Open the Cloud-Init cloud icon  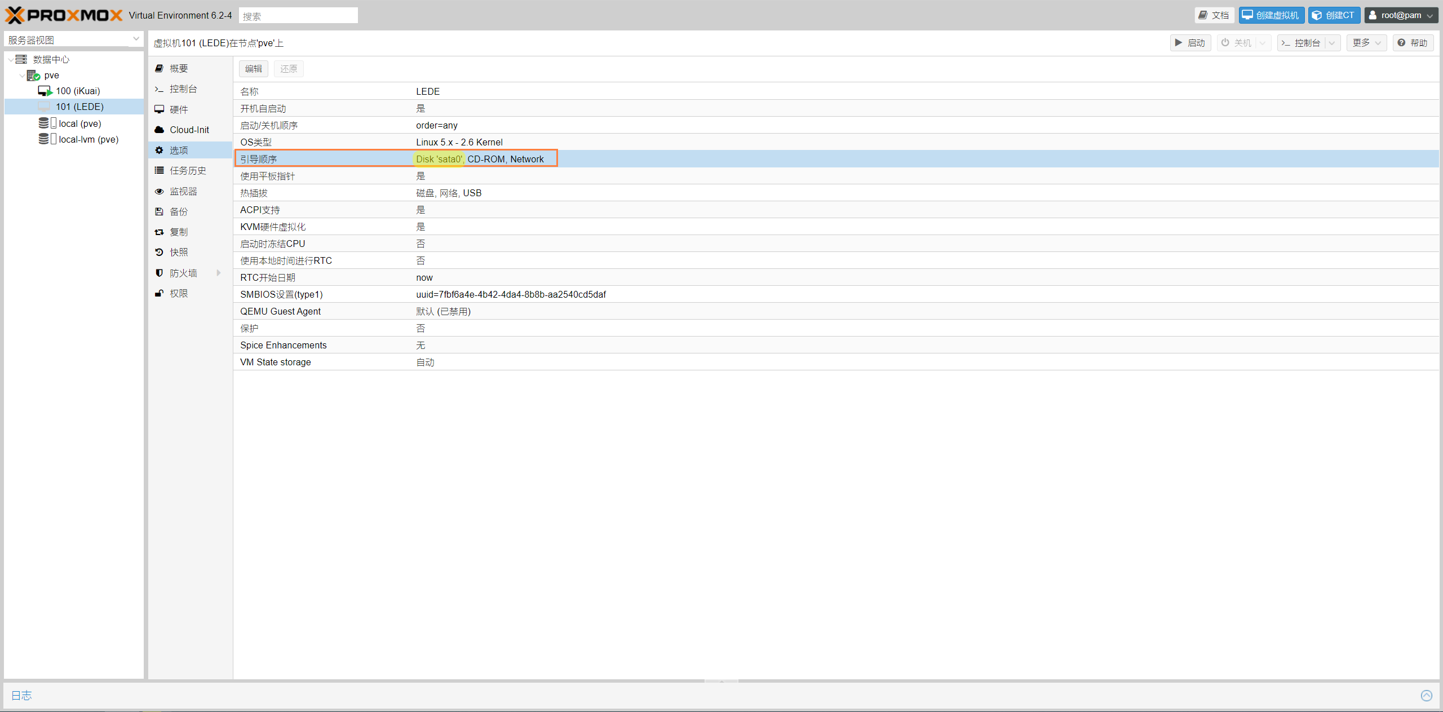[x=159, y=130]
